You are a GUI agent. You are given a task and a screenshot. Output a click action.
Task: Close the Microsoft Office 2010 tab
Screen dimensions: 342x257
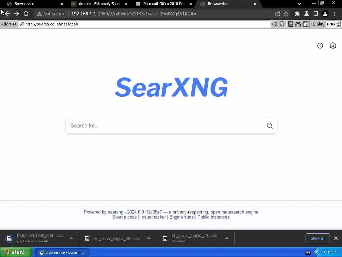191,4
